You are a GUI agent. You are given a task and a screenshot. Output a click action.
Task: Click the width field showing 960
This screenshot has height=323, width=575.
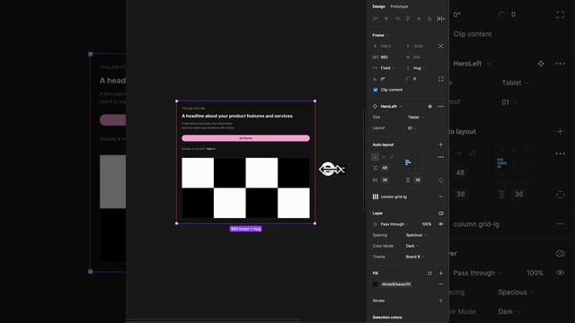(386, 57)
